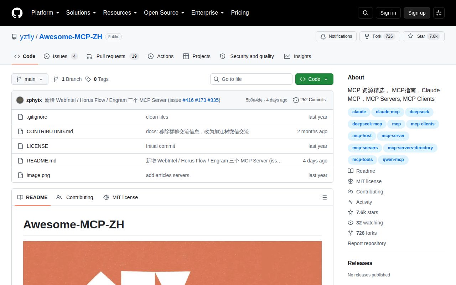Switch to the Pull requests tab

click(x=113, y=56)
